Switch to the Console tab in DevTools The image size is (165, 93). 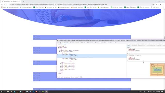[72, 43]
